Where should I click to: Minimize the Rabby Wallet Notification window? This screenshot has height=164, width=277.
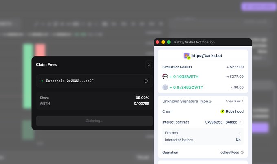click(x=163, y=42)
